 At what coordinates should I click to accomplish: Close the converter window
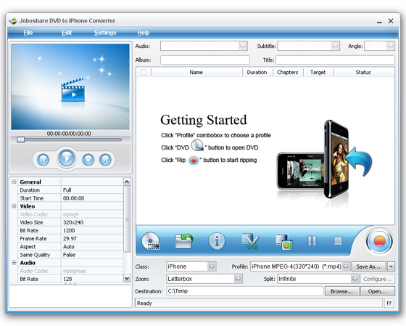[391, 21]
